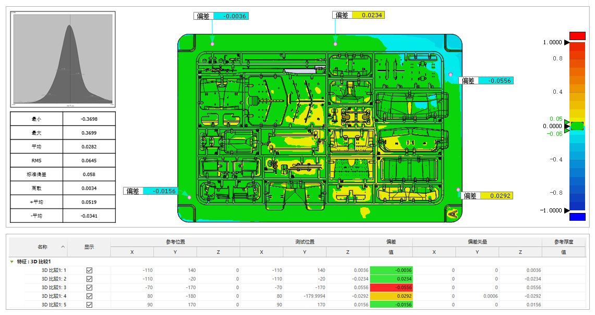Viewport: 595px width, 315px height.
Task: Click the 平均 value 0.0282
Action: [x=89, y=147]
